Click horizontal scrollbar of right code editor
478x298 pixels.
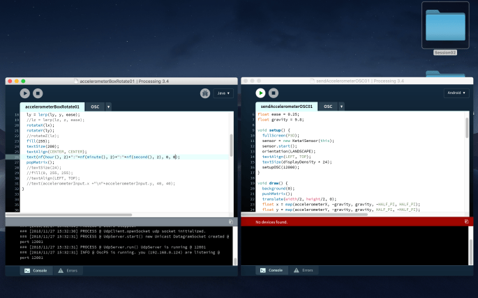coord(304,214)
